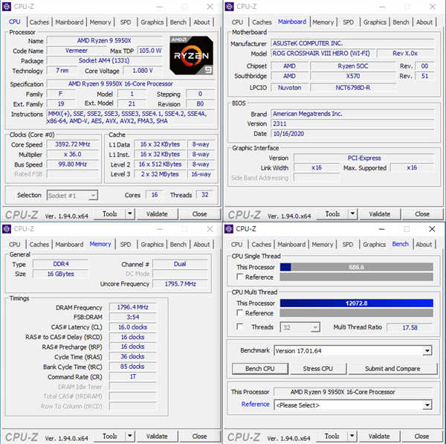Toggle the Multi Thread Reference checkbox
This screenshot has height=444, width=446.
point(239,313)
